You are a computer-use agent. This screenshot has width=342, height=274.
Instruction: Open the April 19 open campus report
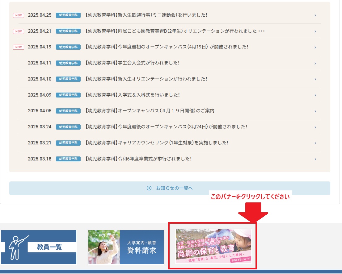[167, 47]
